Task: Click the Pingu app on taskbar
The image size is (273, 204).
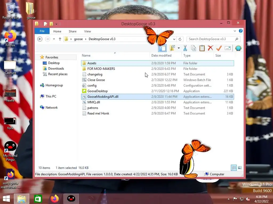Action: (71, 199)
